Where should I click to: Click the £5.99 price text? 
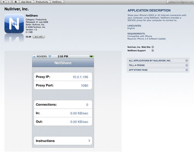[28, 37]
